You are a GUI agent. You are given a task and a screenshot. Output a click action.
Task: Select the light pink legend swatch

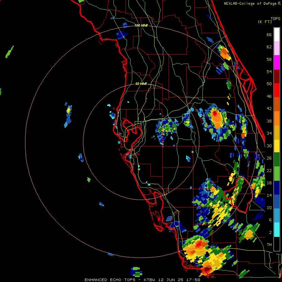pyautogui.click(x=277, y=48)
